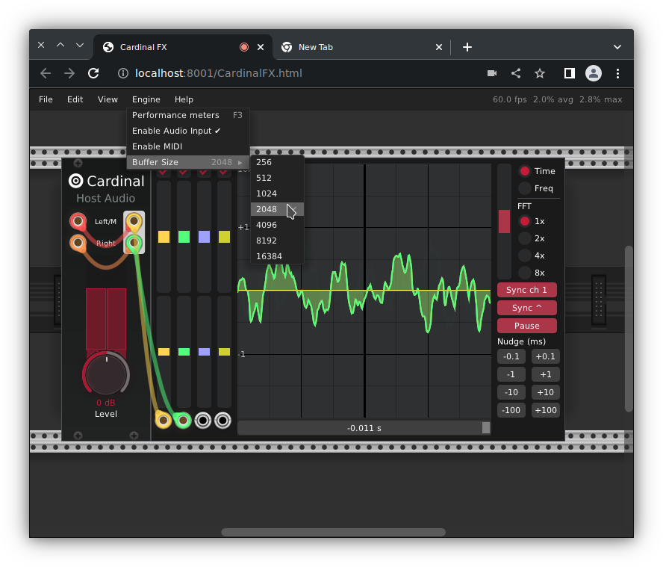The width and height of the screenshot is (663, 567).
Task: View site information for localhost
Action: coord(123,73)
